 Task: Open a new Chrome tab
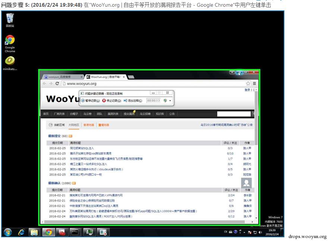[x=131, y=77]
